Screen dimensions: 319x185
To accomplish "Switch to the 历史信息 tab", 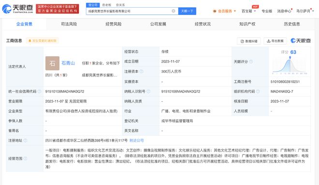I will 292,24.
